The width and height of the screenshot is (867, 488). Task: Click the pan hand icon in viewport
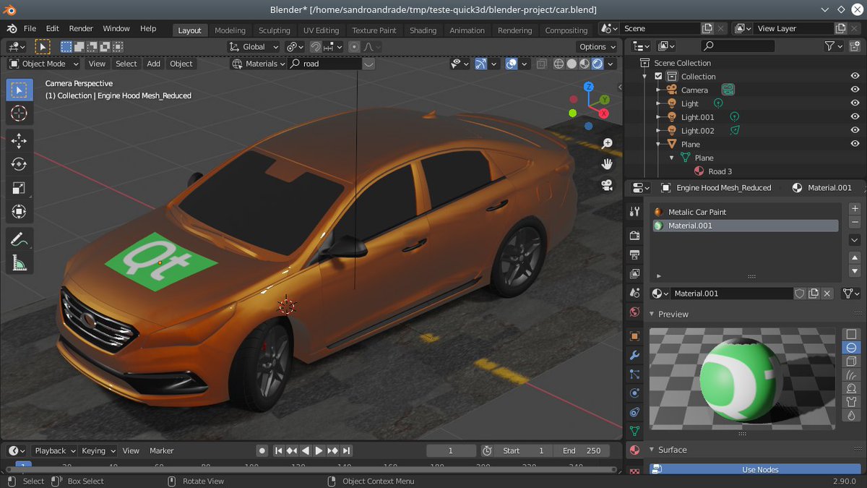(607, 164)
